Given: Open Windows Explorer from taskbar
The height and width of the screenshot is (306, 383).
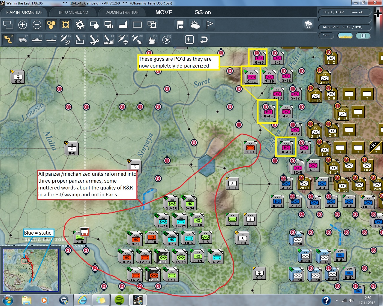Looking at the screenshot, I should pos(26,300).
